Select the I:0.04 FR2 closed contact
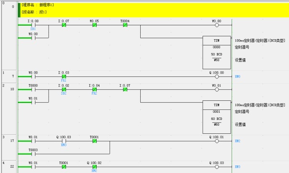The width and height of the screenshot is (289, 173). pos(94,89)
